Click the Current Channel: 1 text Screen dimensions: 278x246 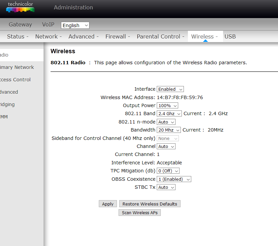tap(137, 154)
